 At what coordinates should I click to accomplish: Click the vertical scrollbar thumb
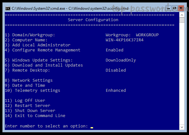182,20
